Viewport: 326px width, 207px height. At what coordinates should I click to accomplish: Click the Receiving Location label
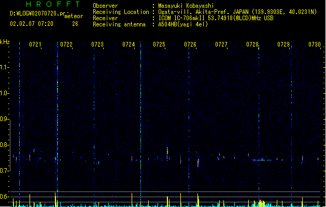[121, 12]
